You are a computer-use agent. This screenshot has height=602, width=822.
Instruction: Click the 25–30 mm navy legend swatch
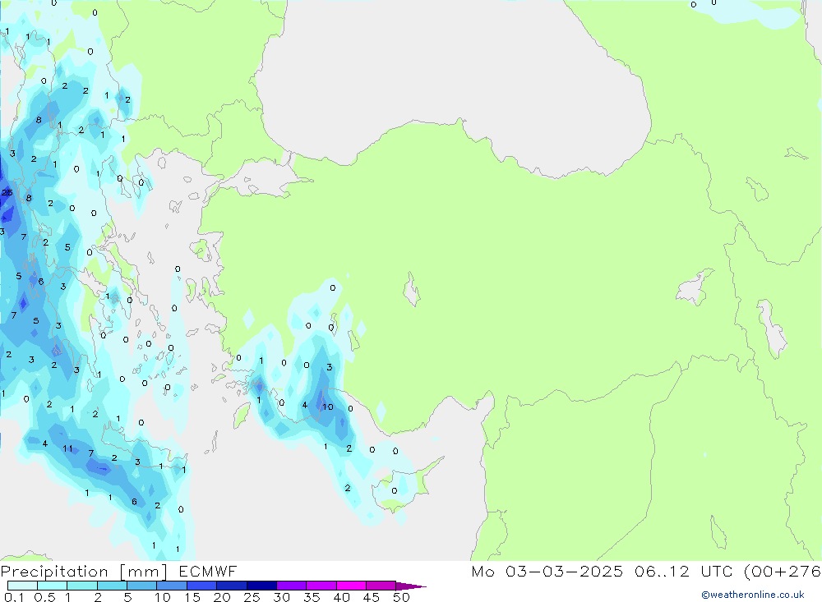(x=261, y=586)
